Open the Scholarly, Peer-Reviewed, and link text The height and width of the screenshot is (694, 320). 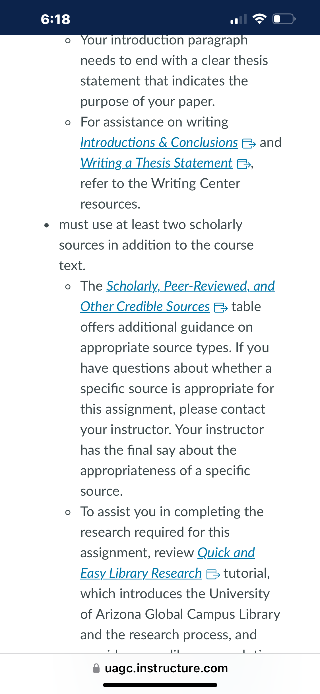191,286
